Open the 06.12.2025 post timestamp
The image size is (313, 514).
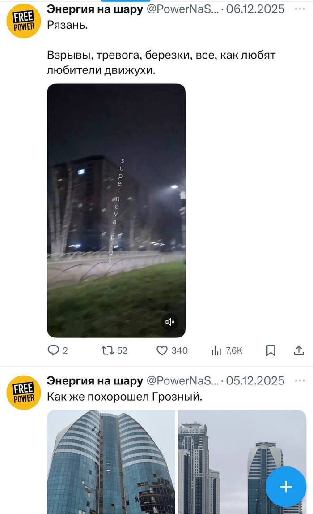(255, 9)
